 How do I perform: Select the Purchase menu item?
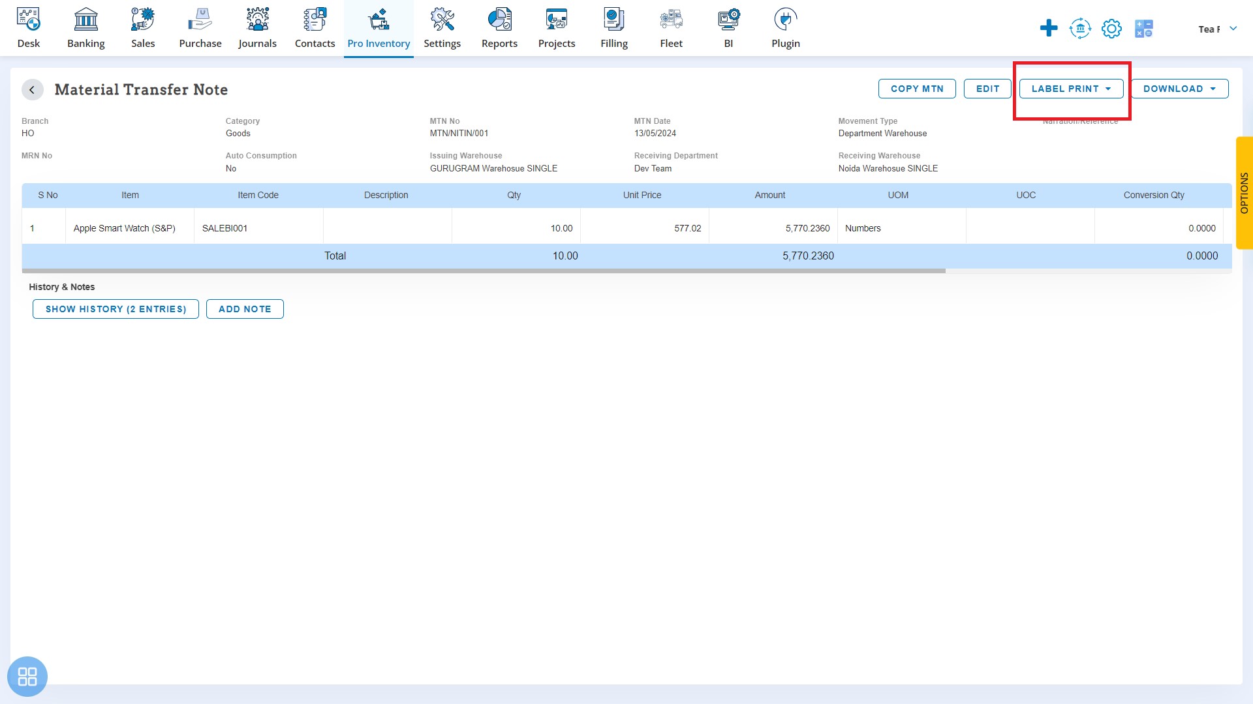[200, 27]
